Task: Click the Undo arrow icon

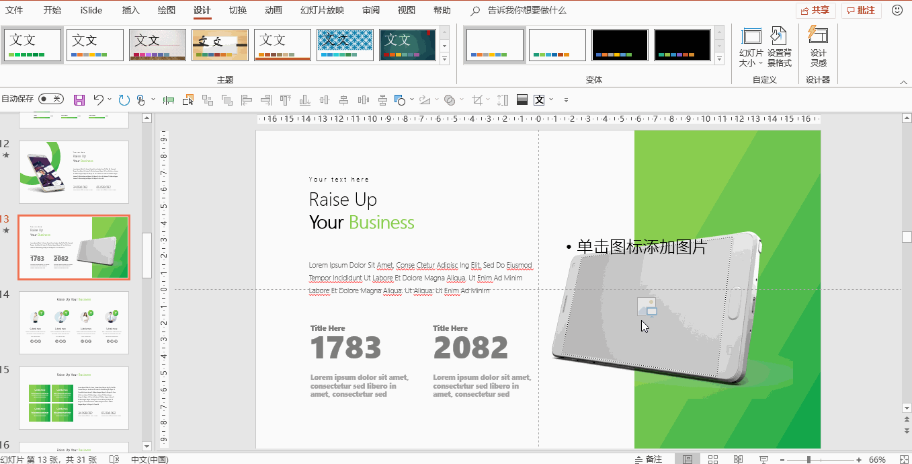Action: (98, 100)
